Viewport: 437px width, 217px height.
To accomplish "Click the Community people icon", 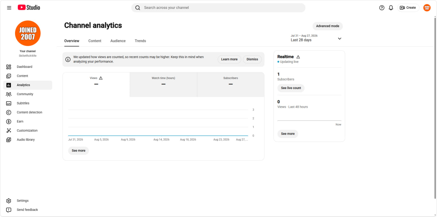I will (x=9, y=94).
